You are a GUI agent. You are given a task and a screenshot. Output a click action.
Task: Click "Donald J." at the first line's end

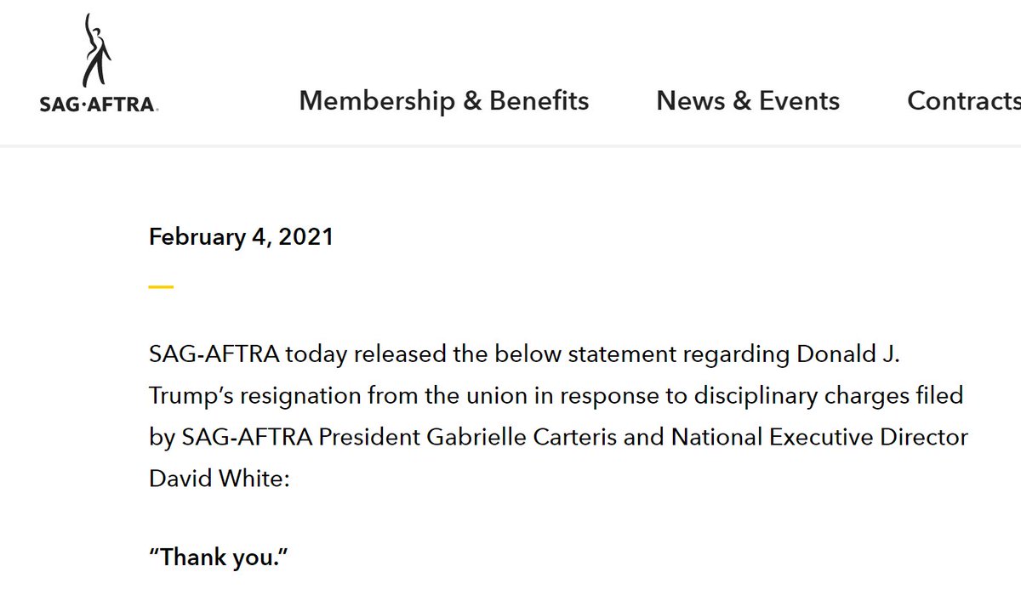848,354
